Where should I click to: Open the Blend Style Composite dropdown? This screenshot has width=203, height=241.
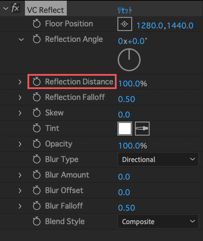pyautogui.click(x=158, y=221)
